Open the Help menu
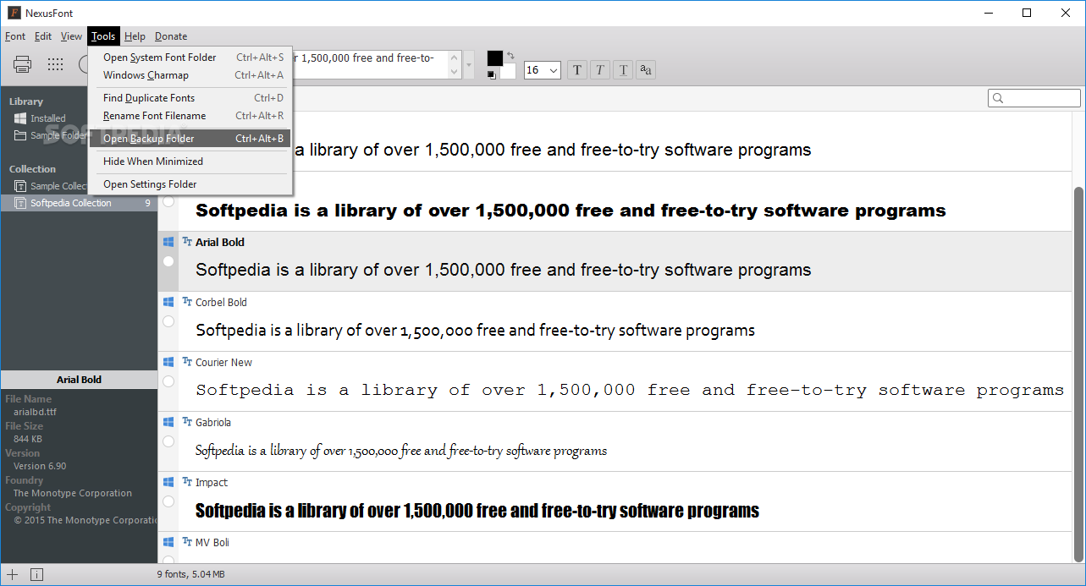The height and width of the screenshot is (586, 1086). pos(135,36)
